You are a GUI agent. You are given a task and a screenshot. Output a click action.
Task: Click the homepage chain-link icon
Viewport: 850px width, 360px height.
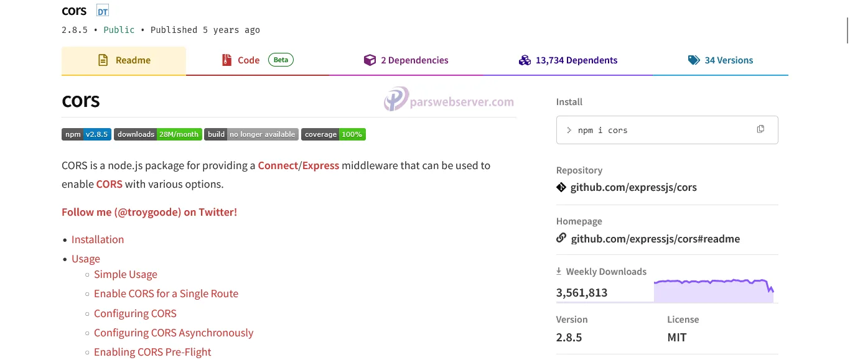coord(561,238)
